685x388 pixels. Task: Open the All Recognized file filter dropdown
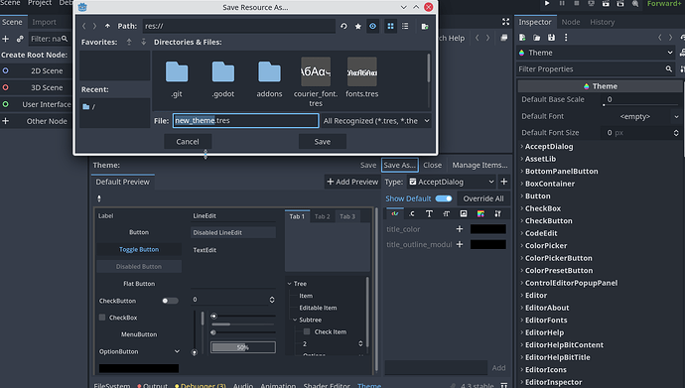(376, 121)
